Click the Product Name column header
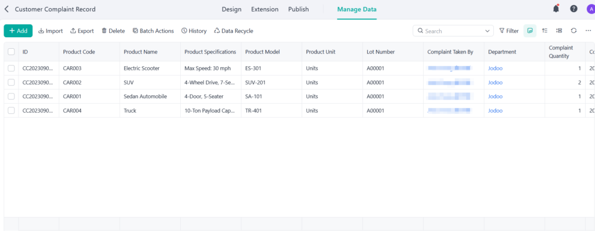Viewport: 595px width, 231px height. pyautogui.click(x=150, y=52)
